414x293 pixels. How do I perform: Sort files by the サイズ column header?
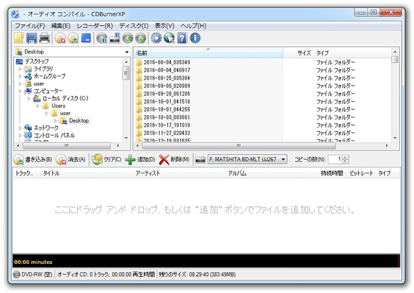[x=298, y=53]
